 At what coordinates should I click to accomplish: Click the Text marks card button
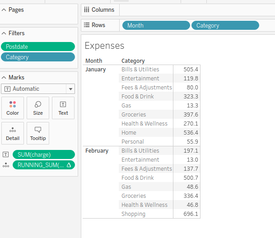point(63,108)
